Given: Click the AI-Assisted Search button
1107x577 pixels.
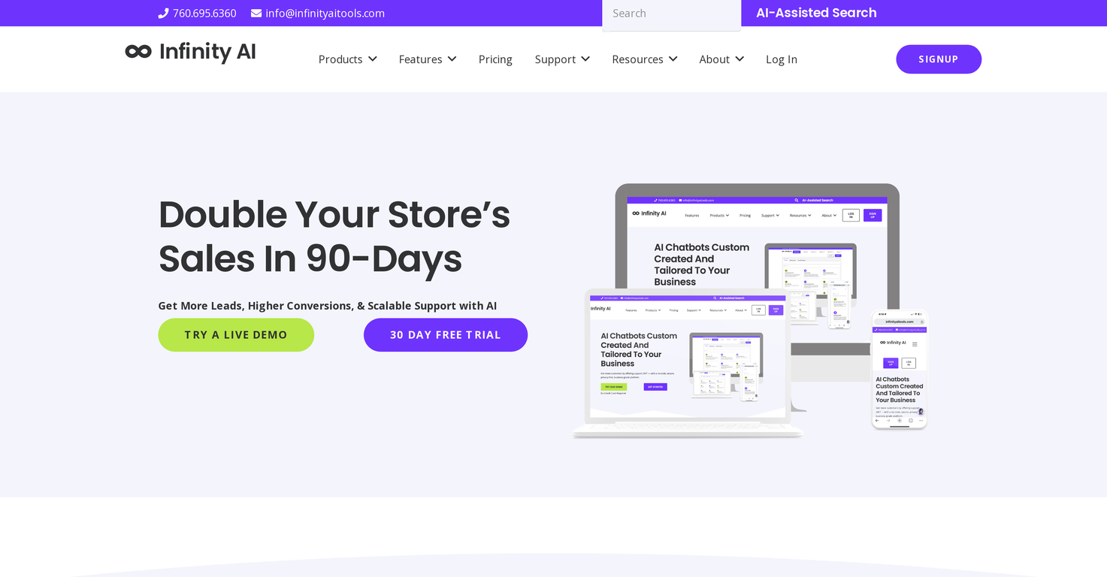Looking at the screenshot, I should (816, 13).
